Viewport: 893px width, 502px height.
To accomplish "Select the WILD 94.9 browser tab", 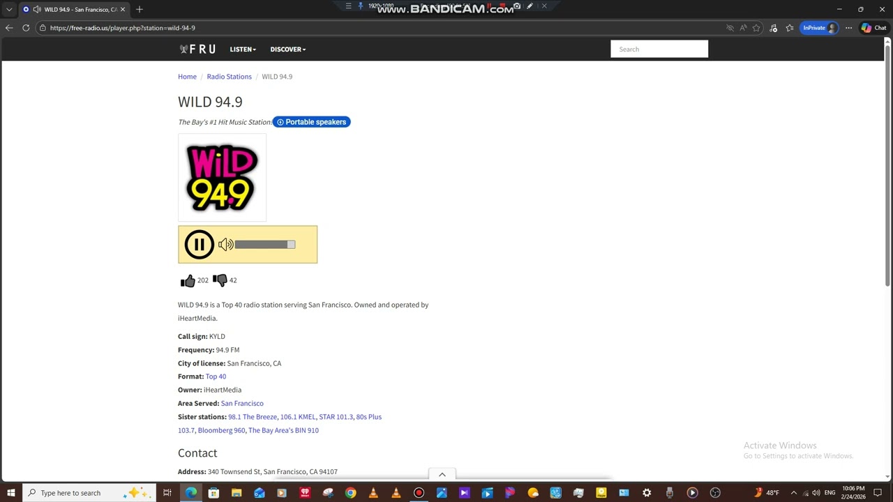I will [x=73, y=9].
